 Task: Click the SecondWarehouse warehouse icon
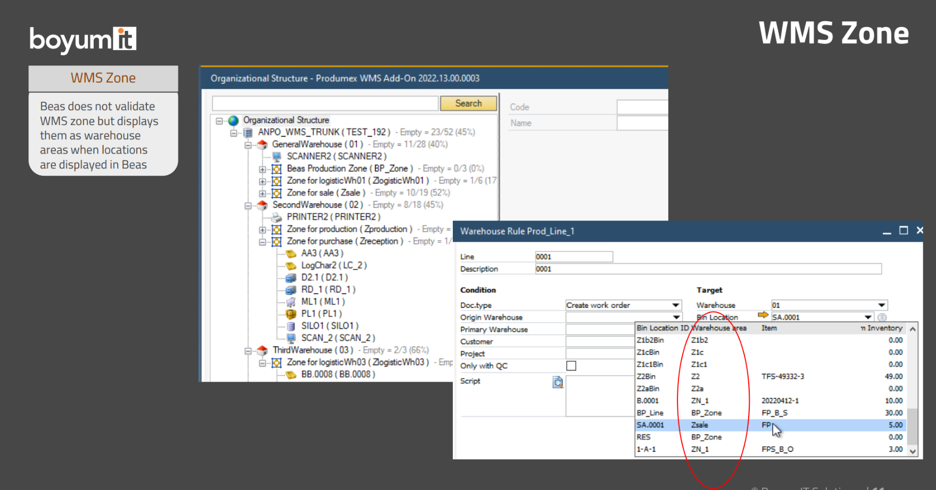click(x=262, y=205)
